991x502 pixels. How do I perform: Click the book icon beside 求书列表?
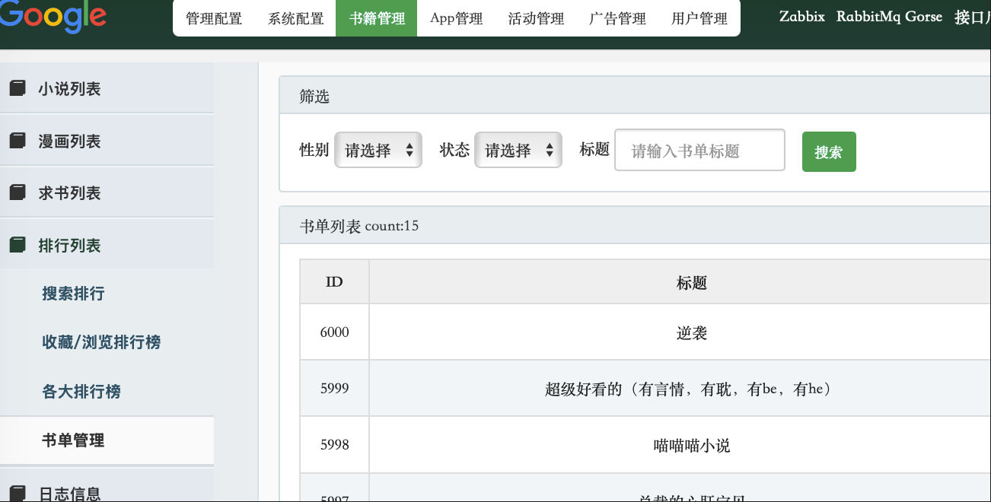pyautogui.click(x=17, y=193)
